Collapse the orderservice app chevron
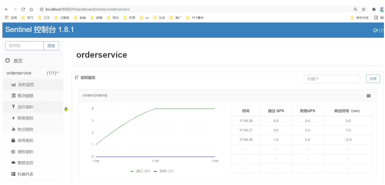This screenshot has width=385, height=185. [x=58, y=73]
